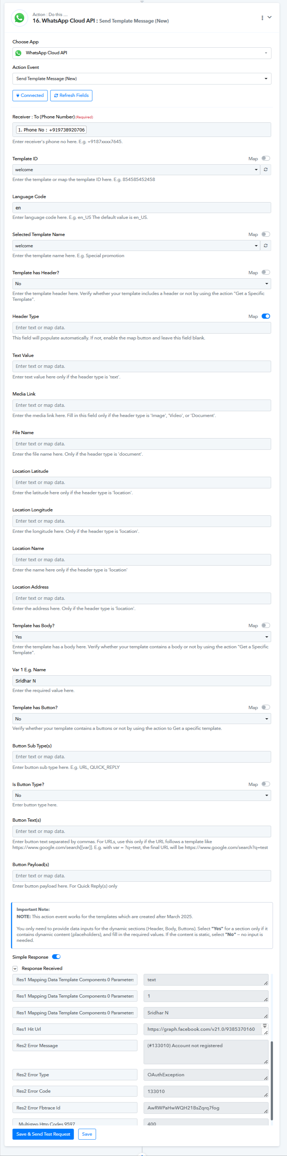Click the Save & Send Test Request button
The width and height of the screenshot is (287, 1156).
coord(43,1134)
